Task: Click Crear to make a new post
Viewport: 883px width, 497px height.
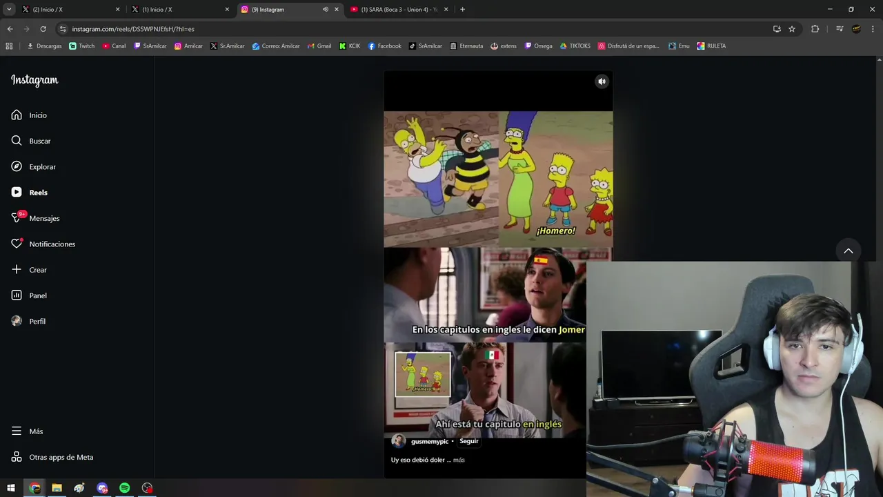Action: 29,270
